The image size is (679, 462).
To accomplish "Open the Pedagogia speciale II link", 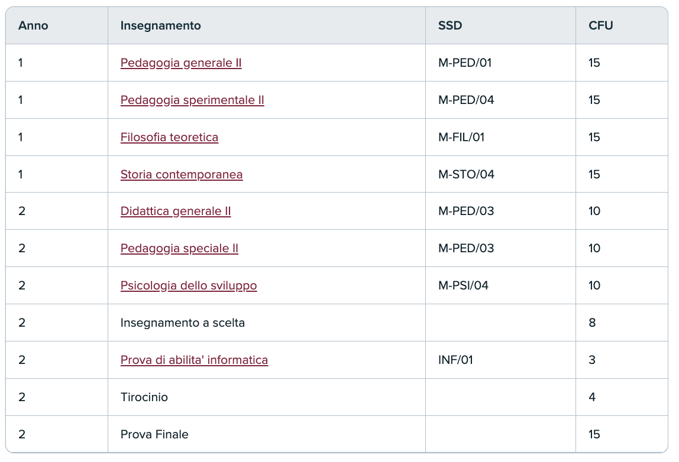I will 179,248.
